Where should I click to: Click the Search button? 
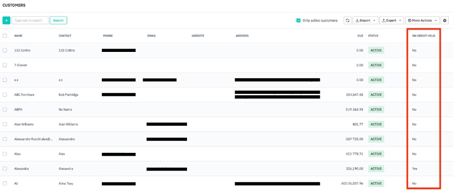[x=59, y=20]
